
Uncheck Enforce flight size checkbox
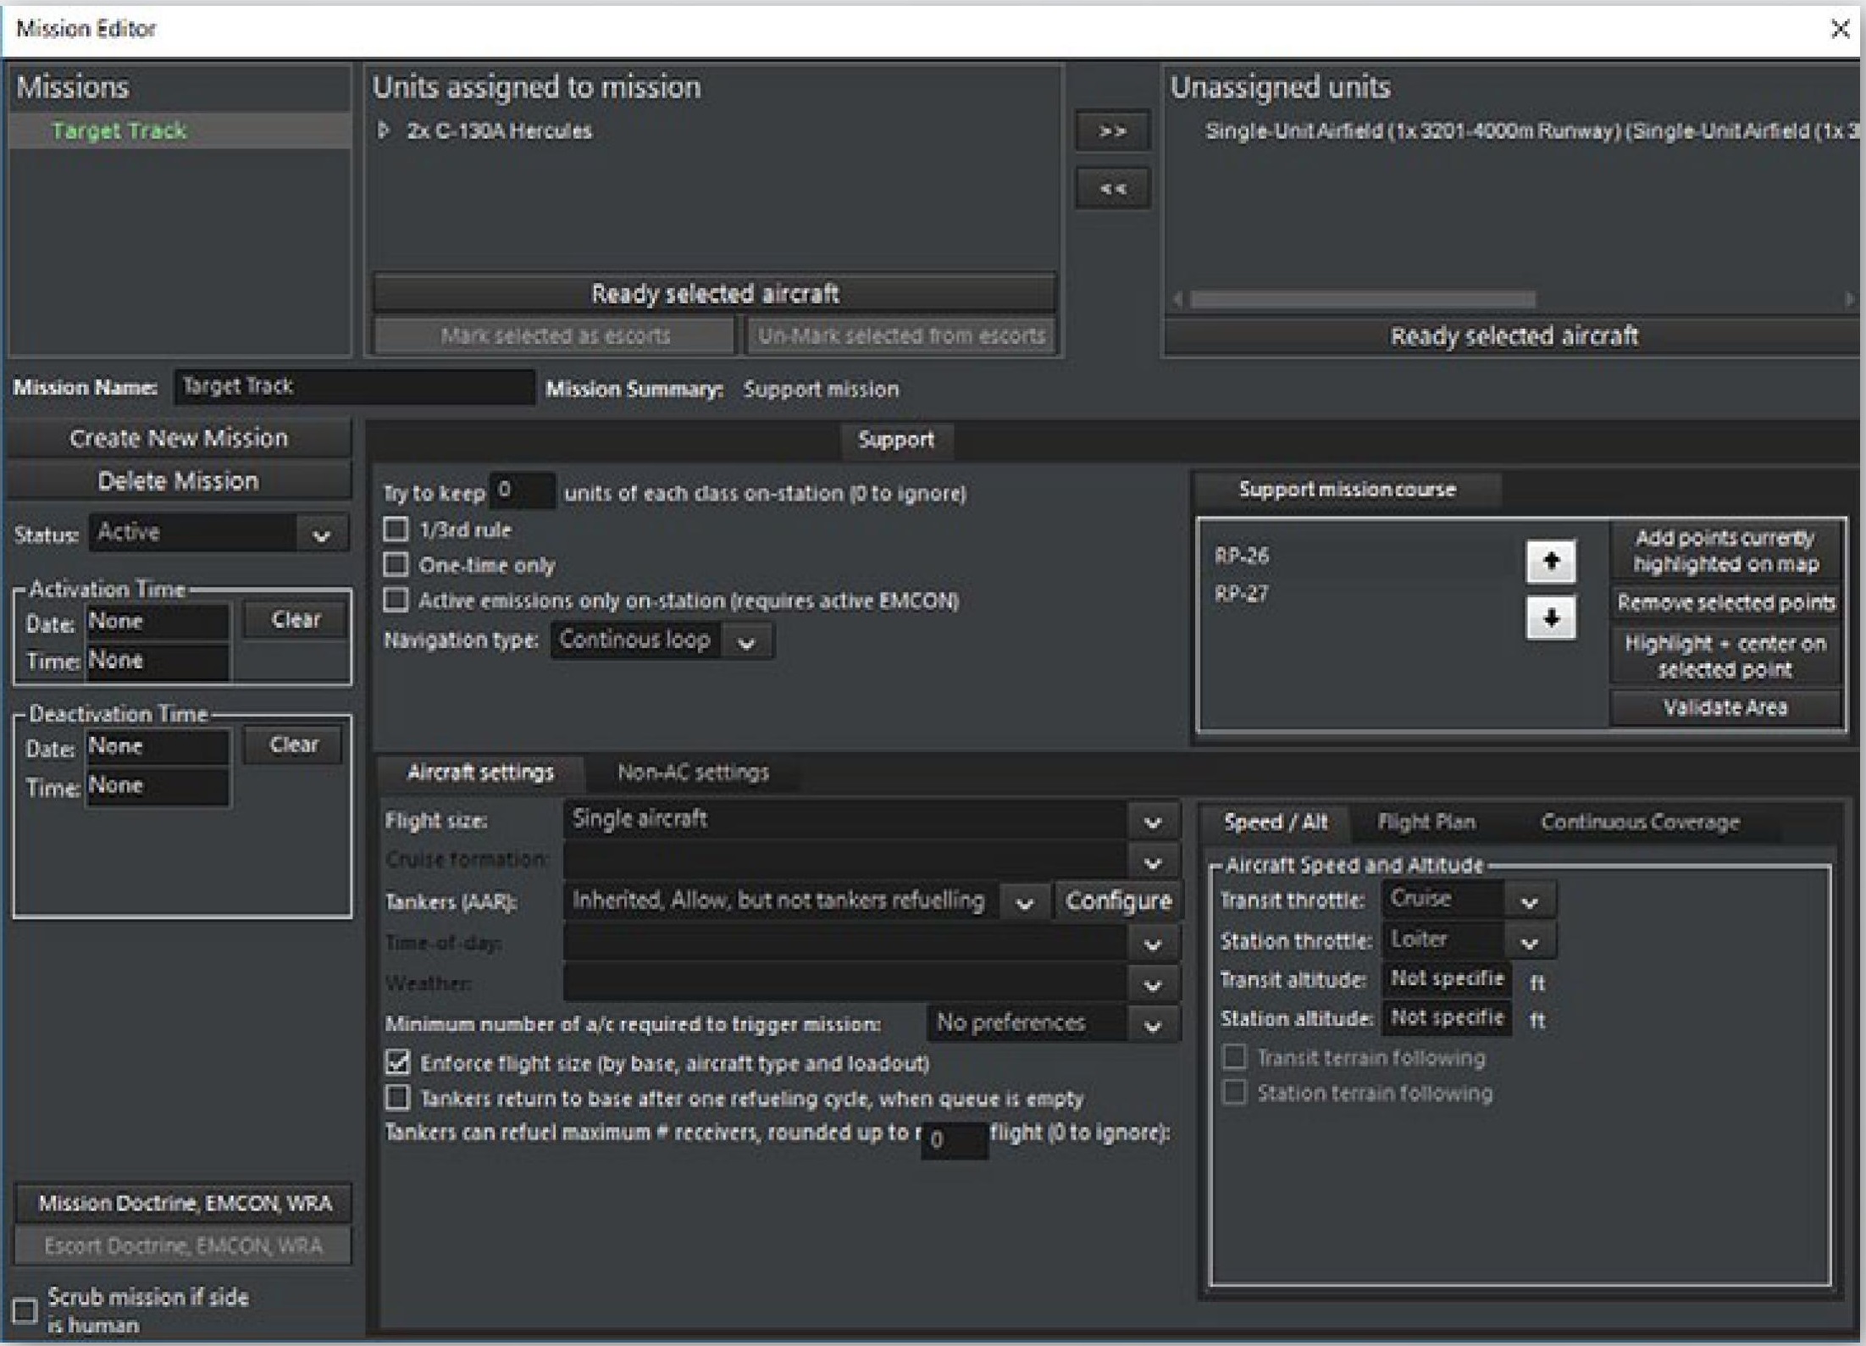pyautogui.click(x=397, y=1062)
